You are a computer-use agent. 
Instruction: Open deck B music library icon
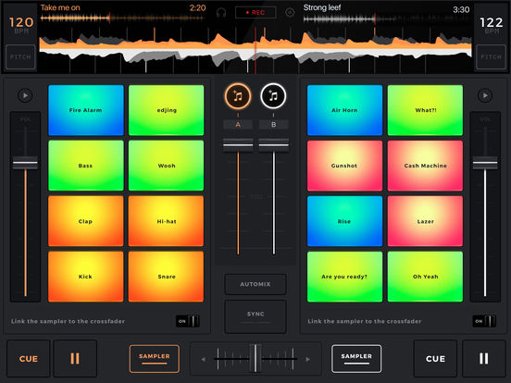coord(273,96)
